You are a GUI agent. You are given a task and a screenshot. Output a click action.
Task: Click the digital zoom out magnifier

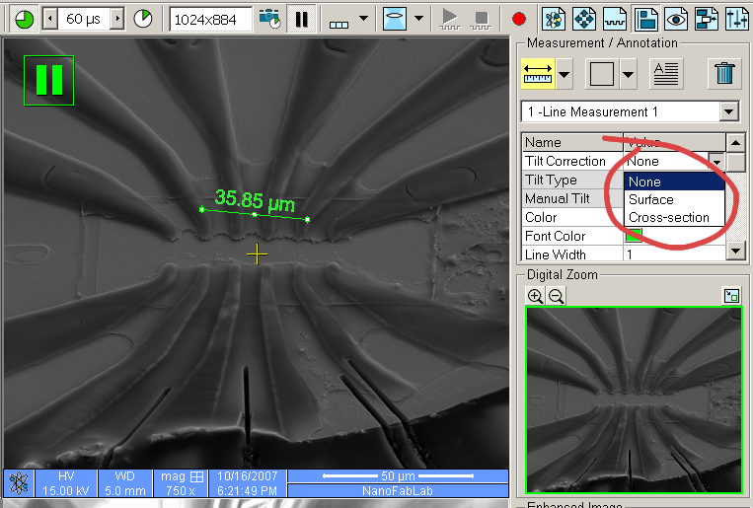[556, 295]
